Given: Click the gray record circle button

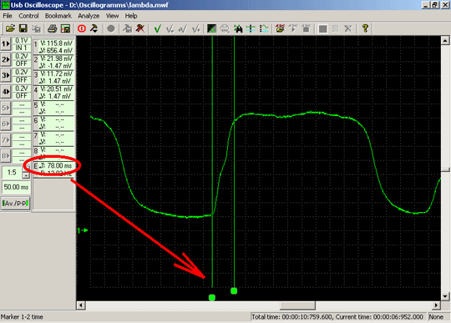Looking at the screenshot, I should [x=111, y=28].
